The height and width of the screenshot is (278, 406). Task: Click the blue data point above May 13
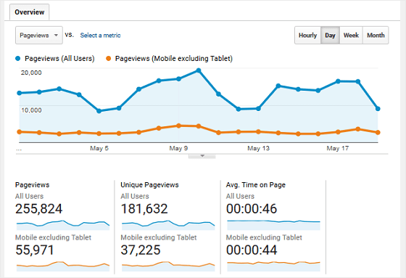(258, 109)
